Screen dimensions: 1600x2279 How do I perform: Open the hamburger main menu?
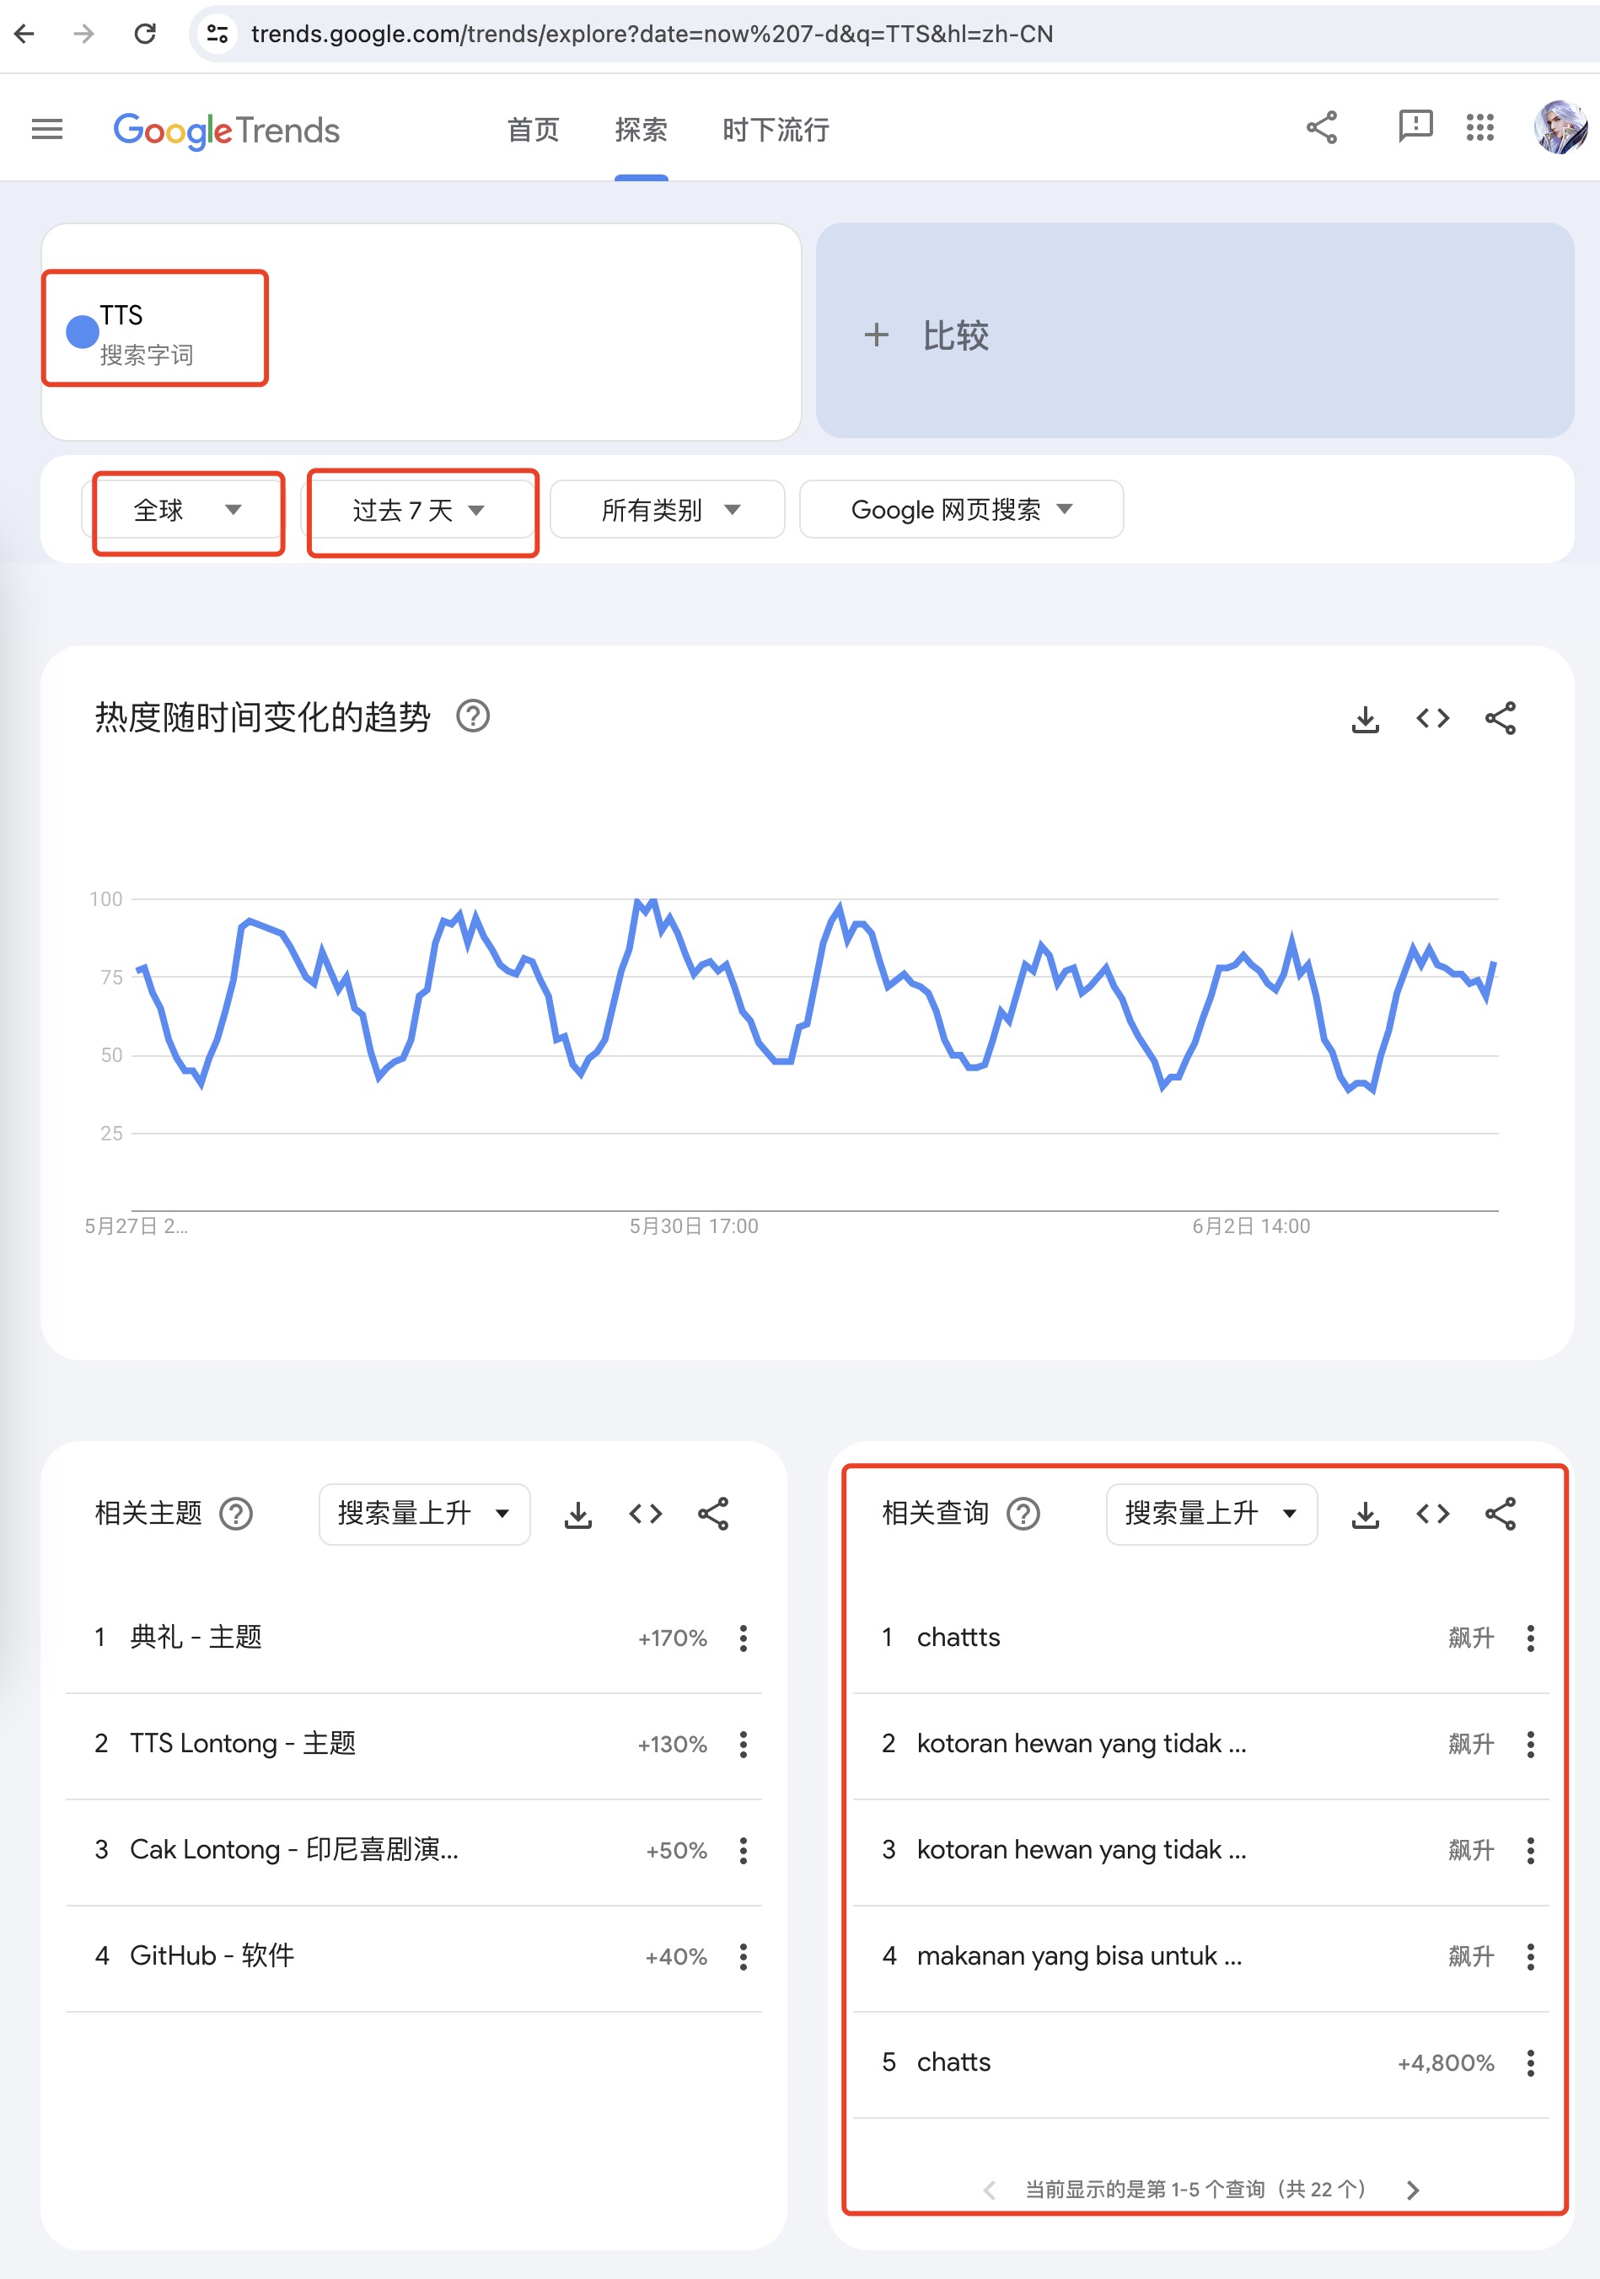pos(46,129)
